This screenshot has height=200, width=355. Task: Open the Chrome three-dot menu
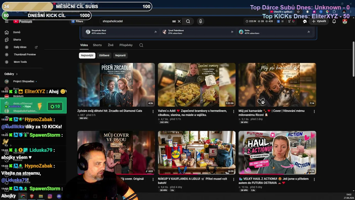pos(350,12)
